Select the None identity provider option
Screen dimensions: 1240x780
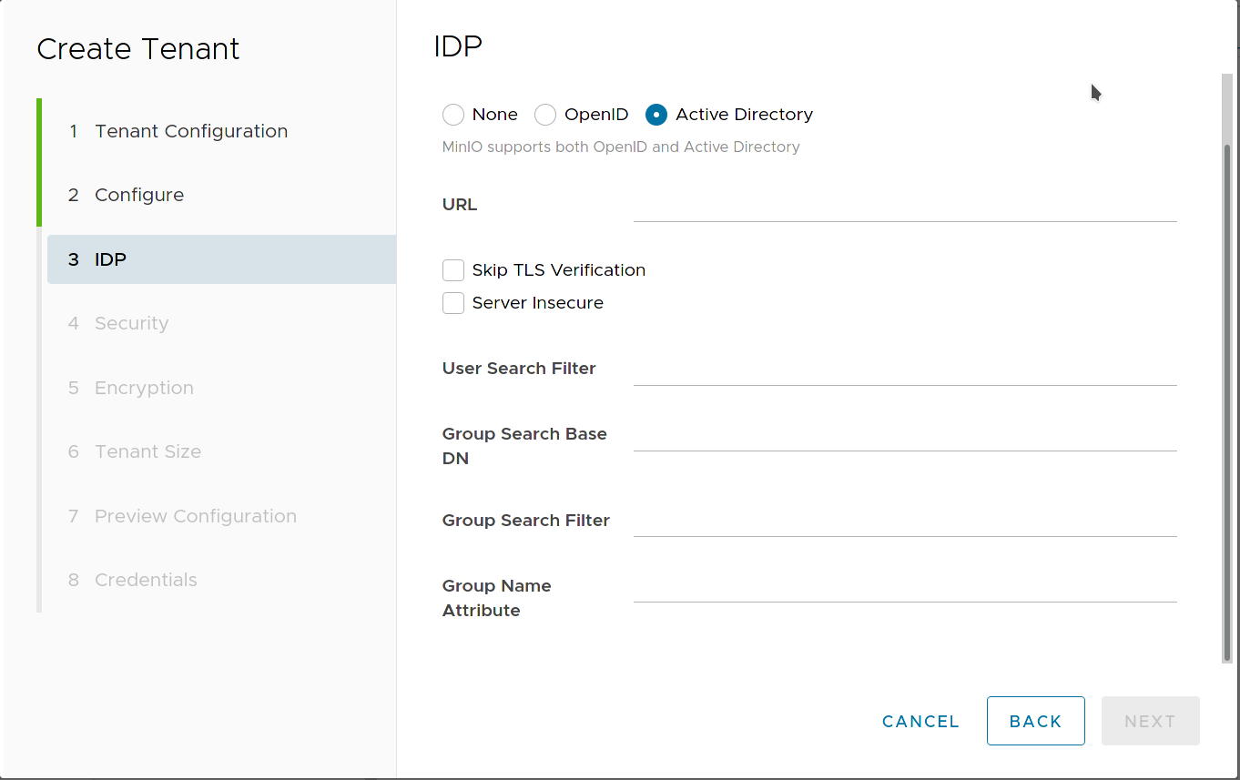pos(453,115)
